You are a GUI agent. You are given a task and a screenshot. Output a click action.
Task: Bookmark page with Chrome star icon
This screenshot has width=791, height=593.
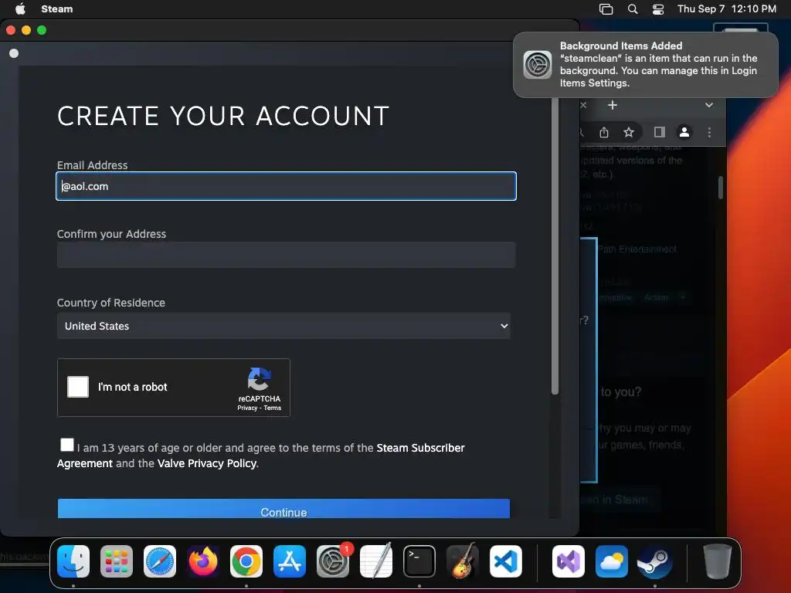coord(629,132)
